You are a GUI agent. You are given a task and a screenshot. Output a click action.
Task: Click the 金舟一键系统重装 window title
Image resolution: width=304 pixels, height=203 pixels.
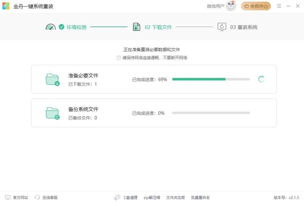pyautogui.click(x=33, y=7)
